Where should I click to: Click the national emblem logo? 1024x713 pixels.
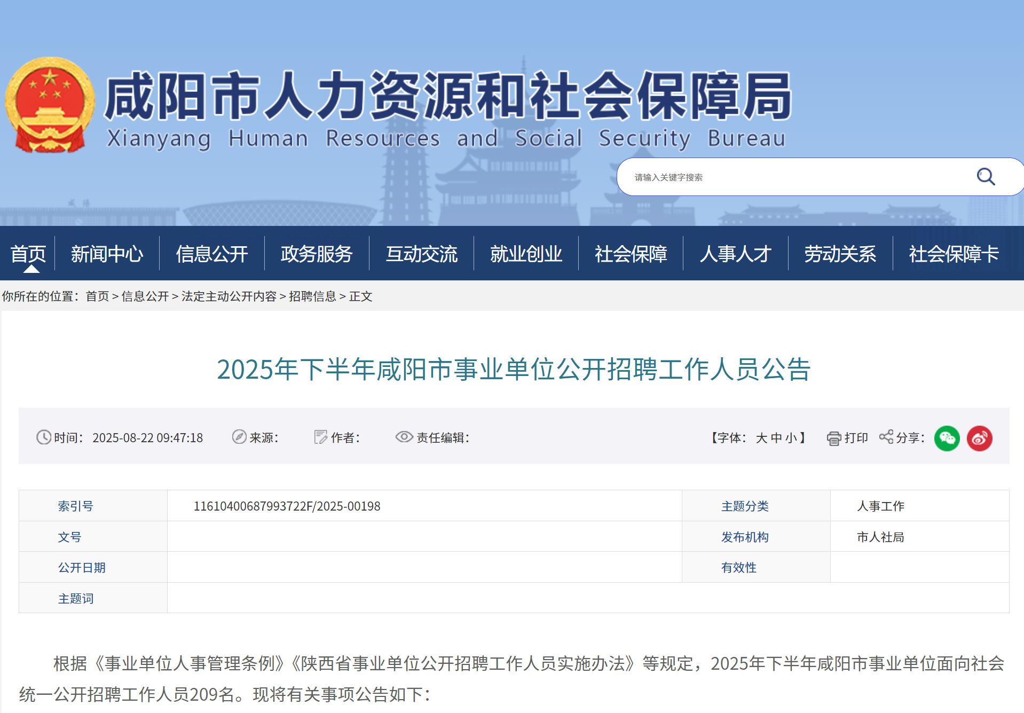(x=50, y=105)
